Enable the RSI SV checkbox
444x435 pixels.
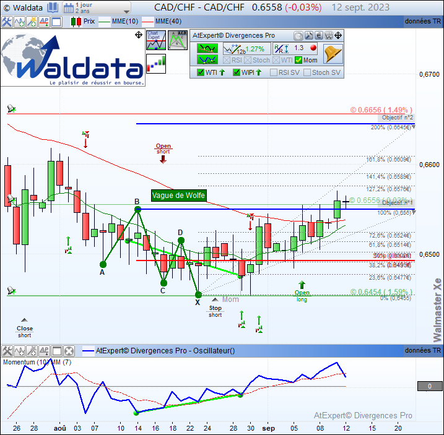(x=274, y=72)
